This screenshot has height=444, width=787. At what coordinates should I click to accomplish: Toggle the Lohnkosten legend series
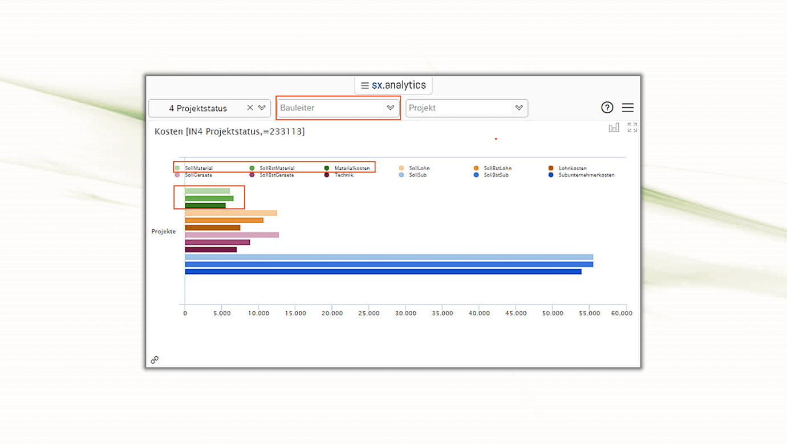pos(572,168)
